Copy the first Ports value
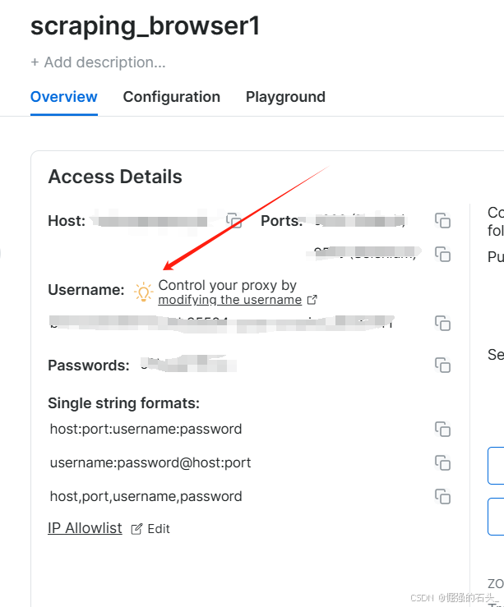Viewport: 504px width, 607px height. pyautogui.click(x=442, y=220)
